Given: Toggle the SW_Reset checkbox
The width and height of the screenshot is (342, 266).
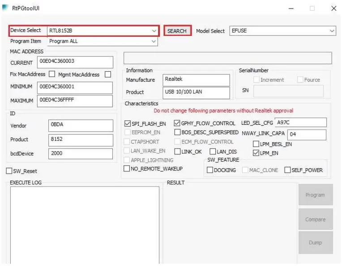Looking at the screenshot, I should [x=9, y=171].
